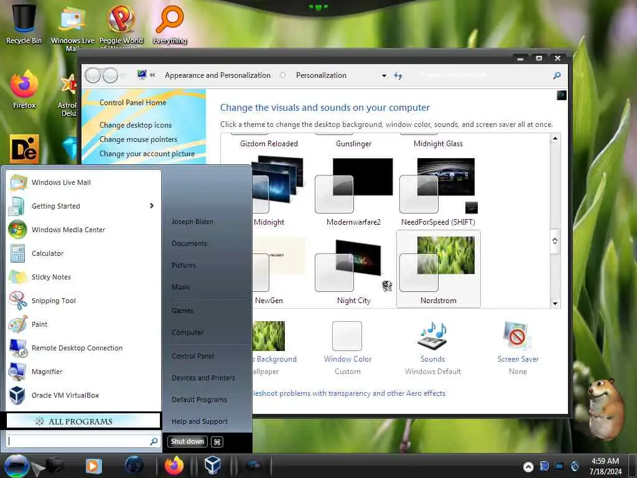
Task: Click the Start menu search box
Action: coord(83,441)
